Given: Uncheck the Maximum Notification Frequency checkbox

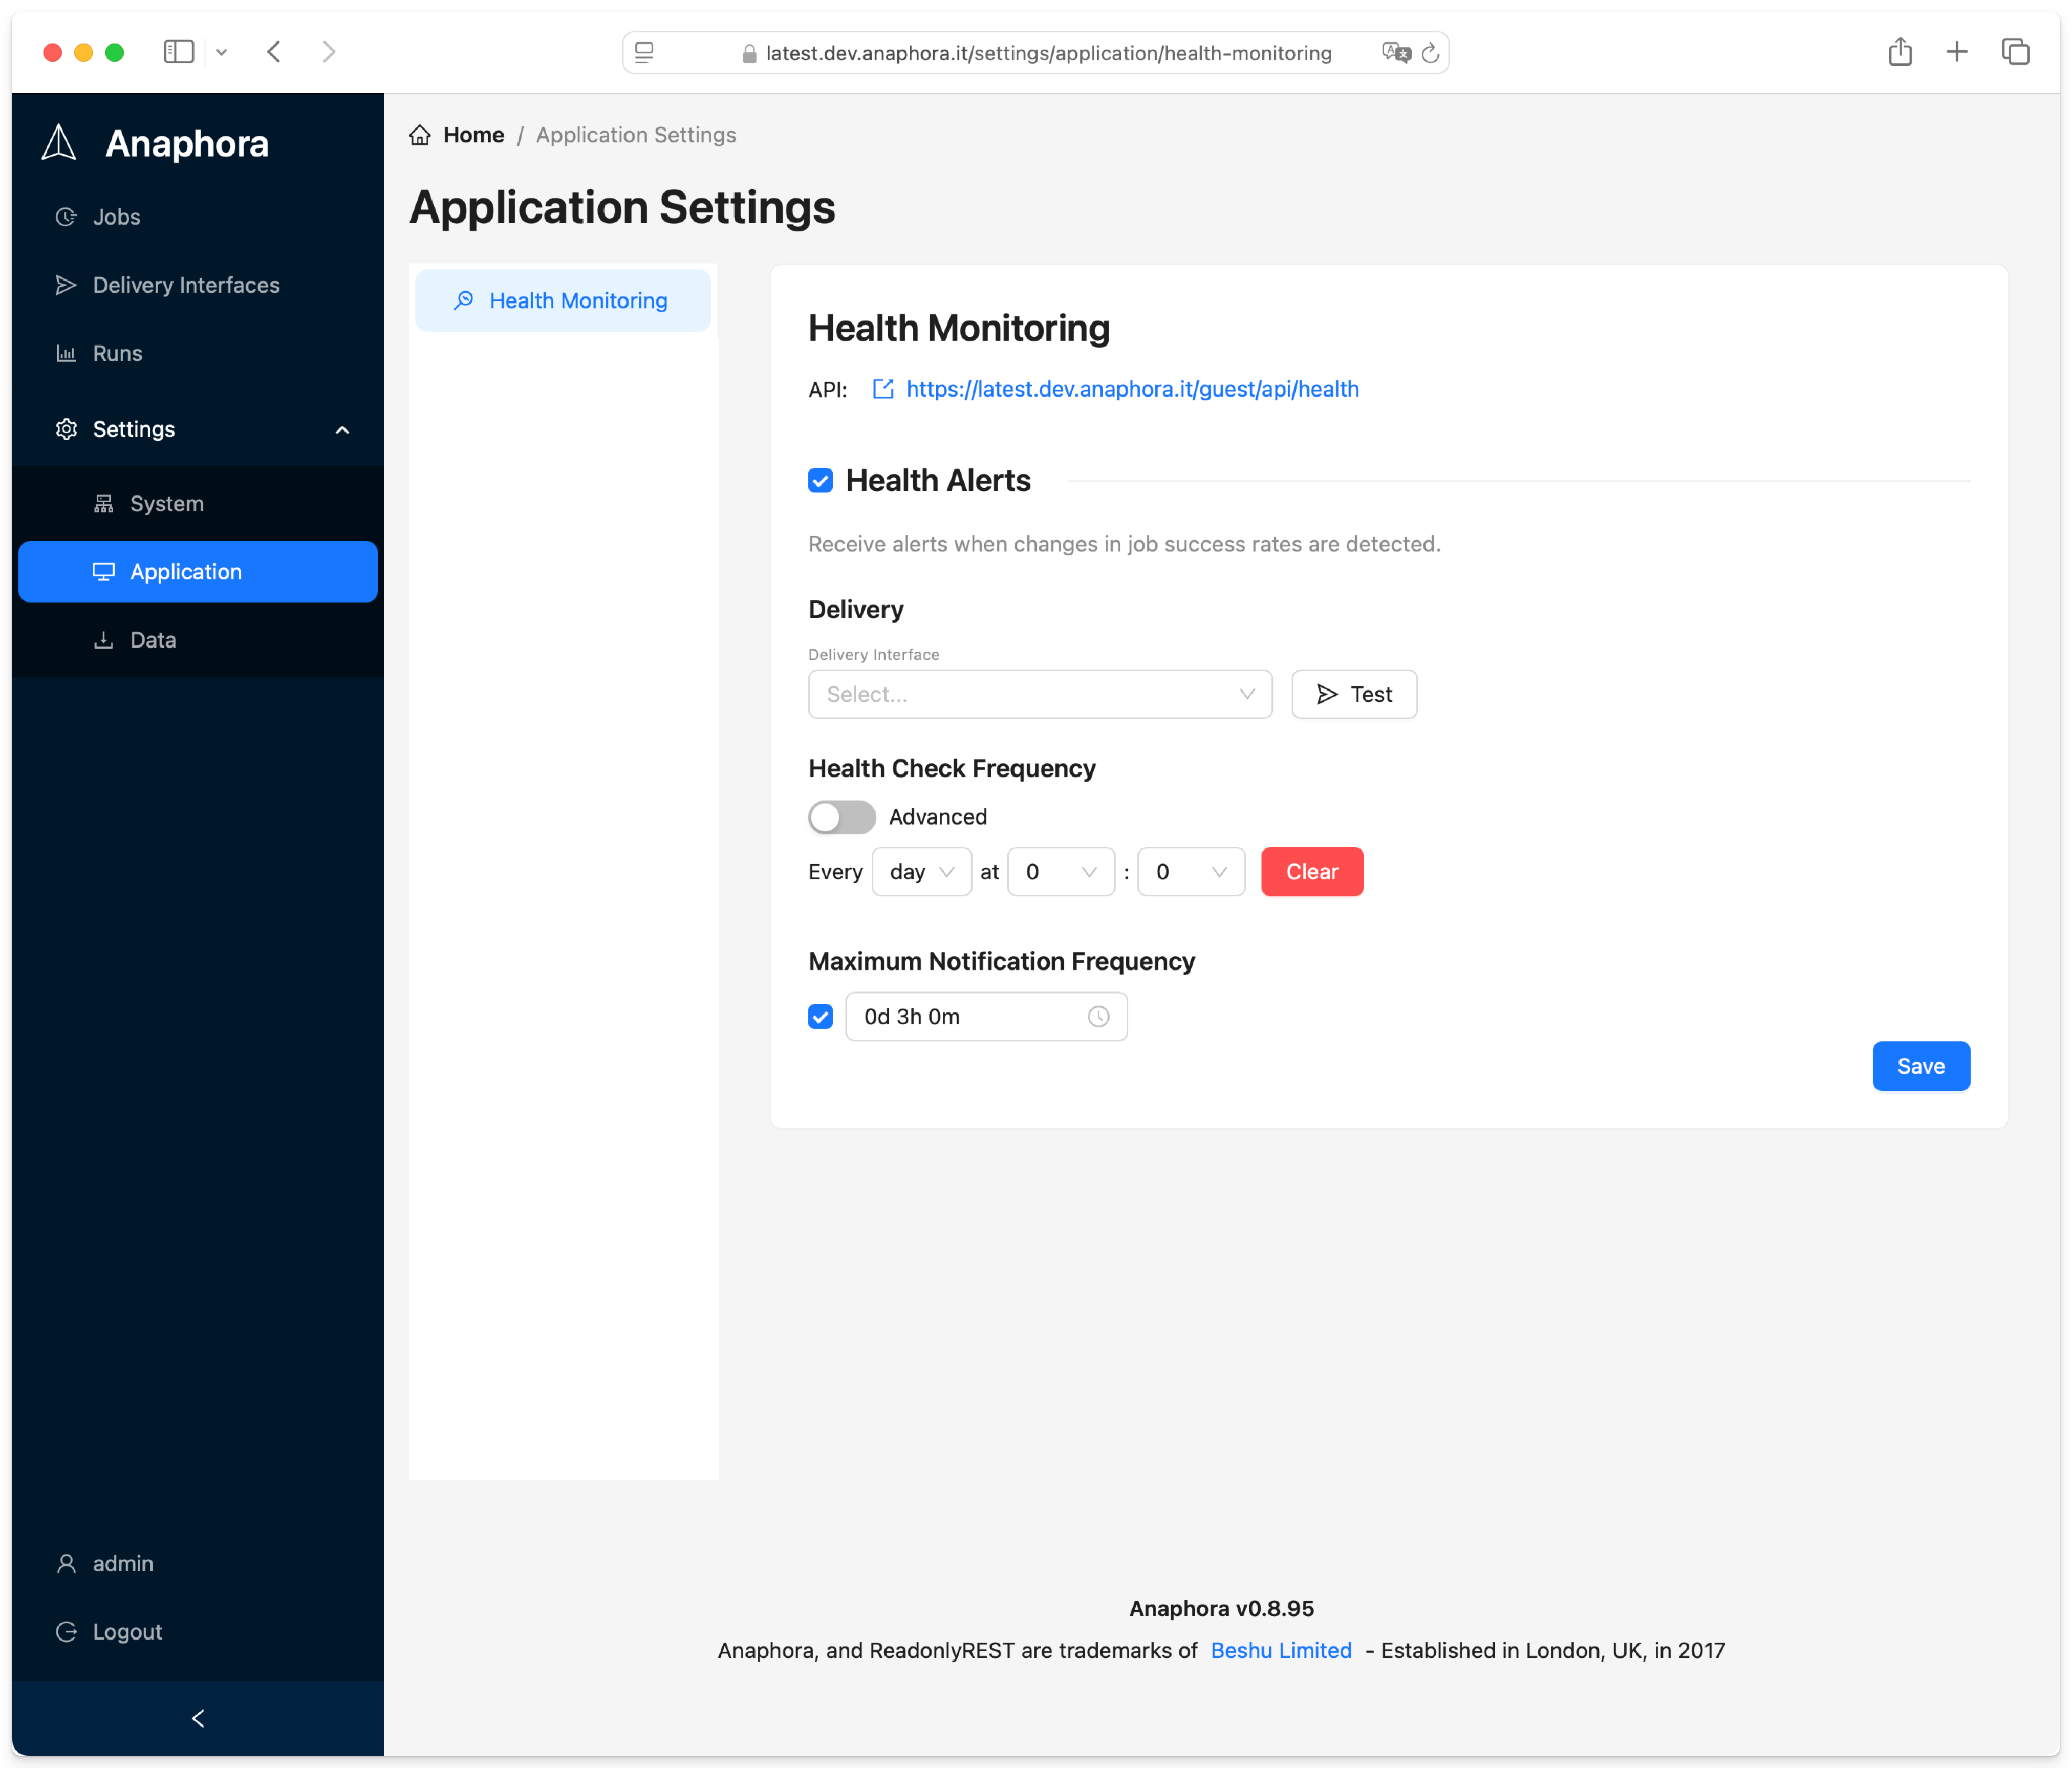Looking at the screenshot, I should (820, 1016).
